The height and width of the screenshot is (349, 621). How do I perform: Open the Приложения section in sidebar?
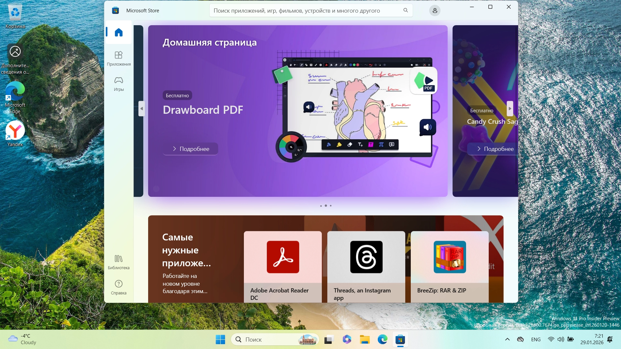[x=119, y=58]
